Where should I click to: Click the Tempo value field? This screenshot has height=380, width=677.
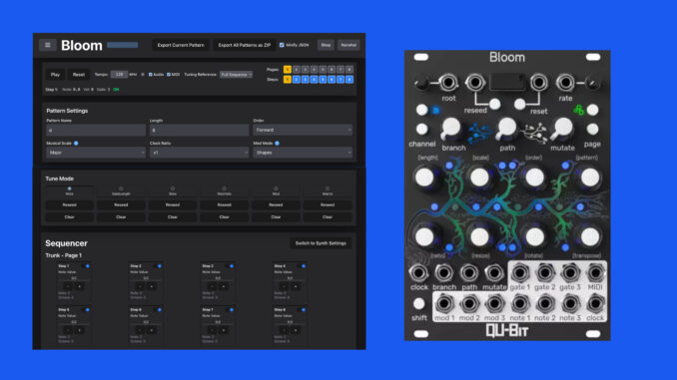pyautogui.click(x=119, y=75)
